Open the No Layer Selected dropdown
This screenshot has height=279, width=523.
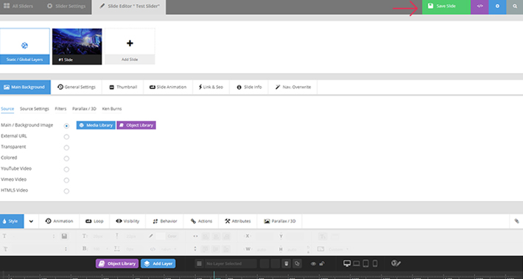pyautogui.click(x=231, y=264)
